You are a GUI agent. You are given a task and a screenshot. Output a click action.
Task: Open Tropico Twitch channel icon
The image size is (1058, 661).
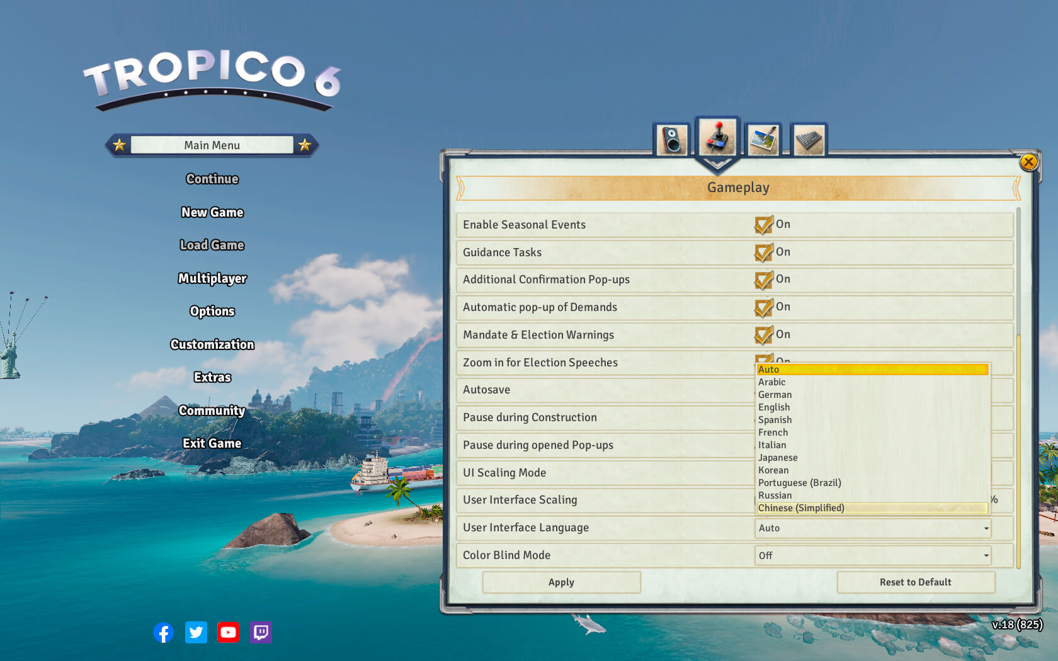[x=261, y=632]
